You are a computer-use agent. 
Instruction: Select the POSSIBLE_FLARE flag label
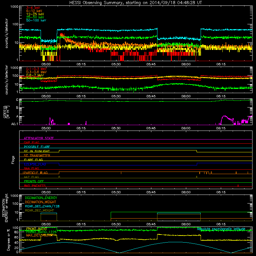click(x=37, y=147)
